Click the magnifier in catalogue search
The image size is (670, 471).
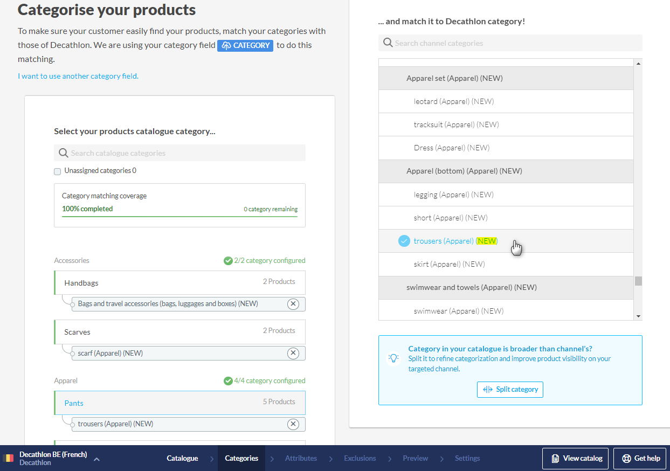pos(63,153)
